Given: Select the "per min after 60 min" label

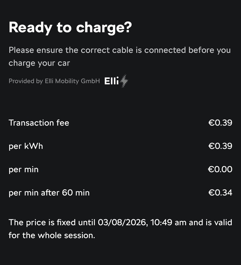Looking at the screenshot, I should (x=49, y=193).
